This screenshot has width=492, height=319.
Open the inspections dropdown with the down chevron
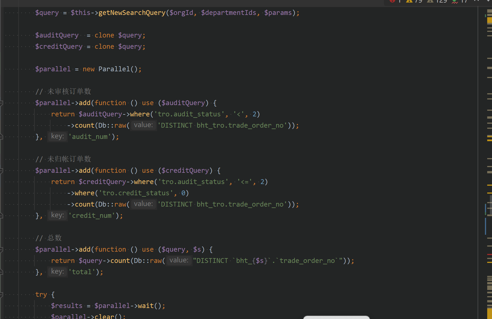489,1
